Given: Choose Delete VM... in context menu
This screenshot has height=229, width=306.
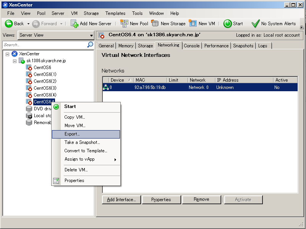Looking at the screenshot, I should click(x=86, y=170).
